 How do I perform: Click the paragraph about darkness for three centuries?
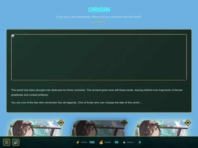97,92
